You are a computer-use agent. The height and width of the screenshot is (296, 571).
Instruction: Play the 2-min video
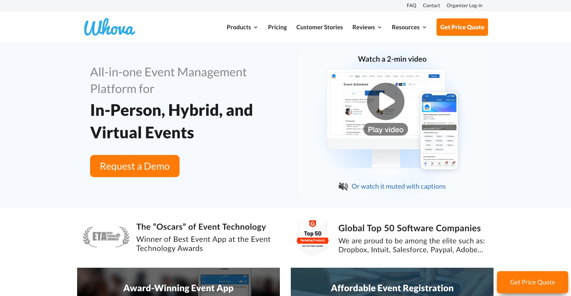click(386, 102)
